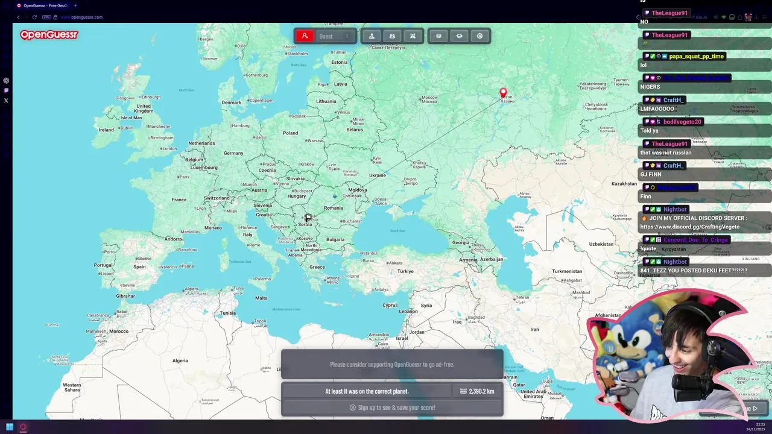
Task: Click the VPN badge in address bar
Action: tap(46, 17)
